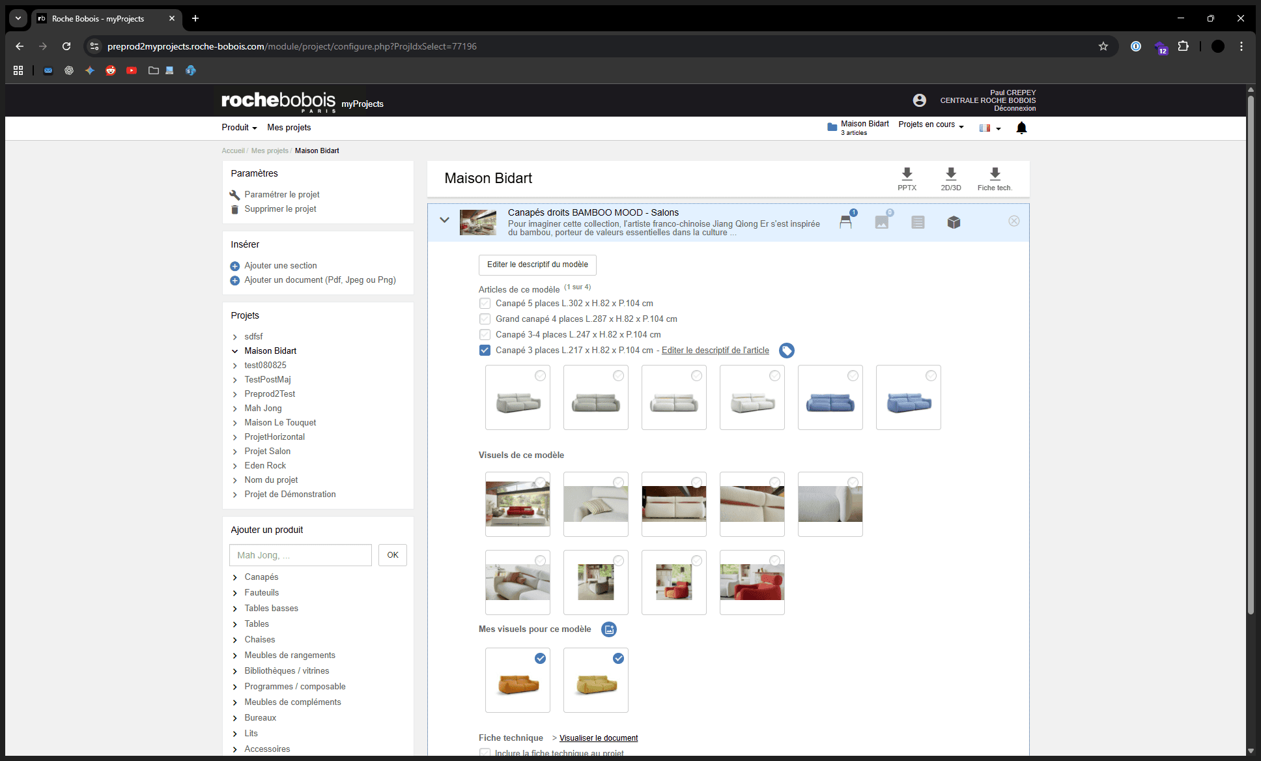Open the Produit dropdown menu

tap(239, 128)
